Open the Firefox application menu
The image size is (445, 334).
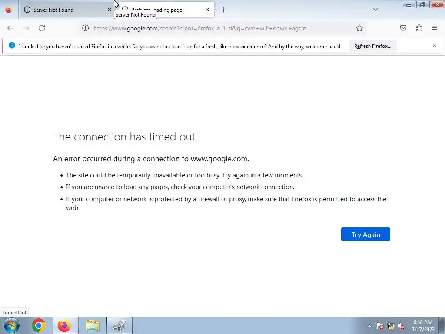tap(435, 28)
